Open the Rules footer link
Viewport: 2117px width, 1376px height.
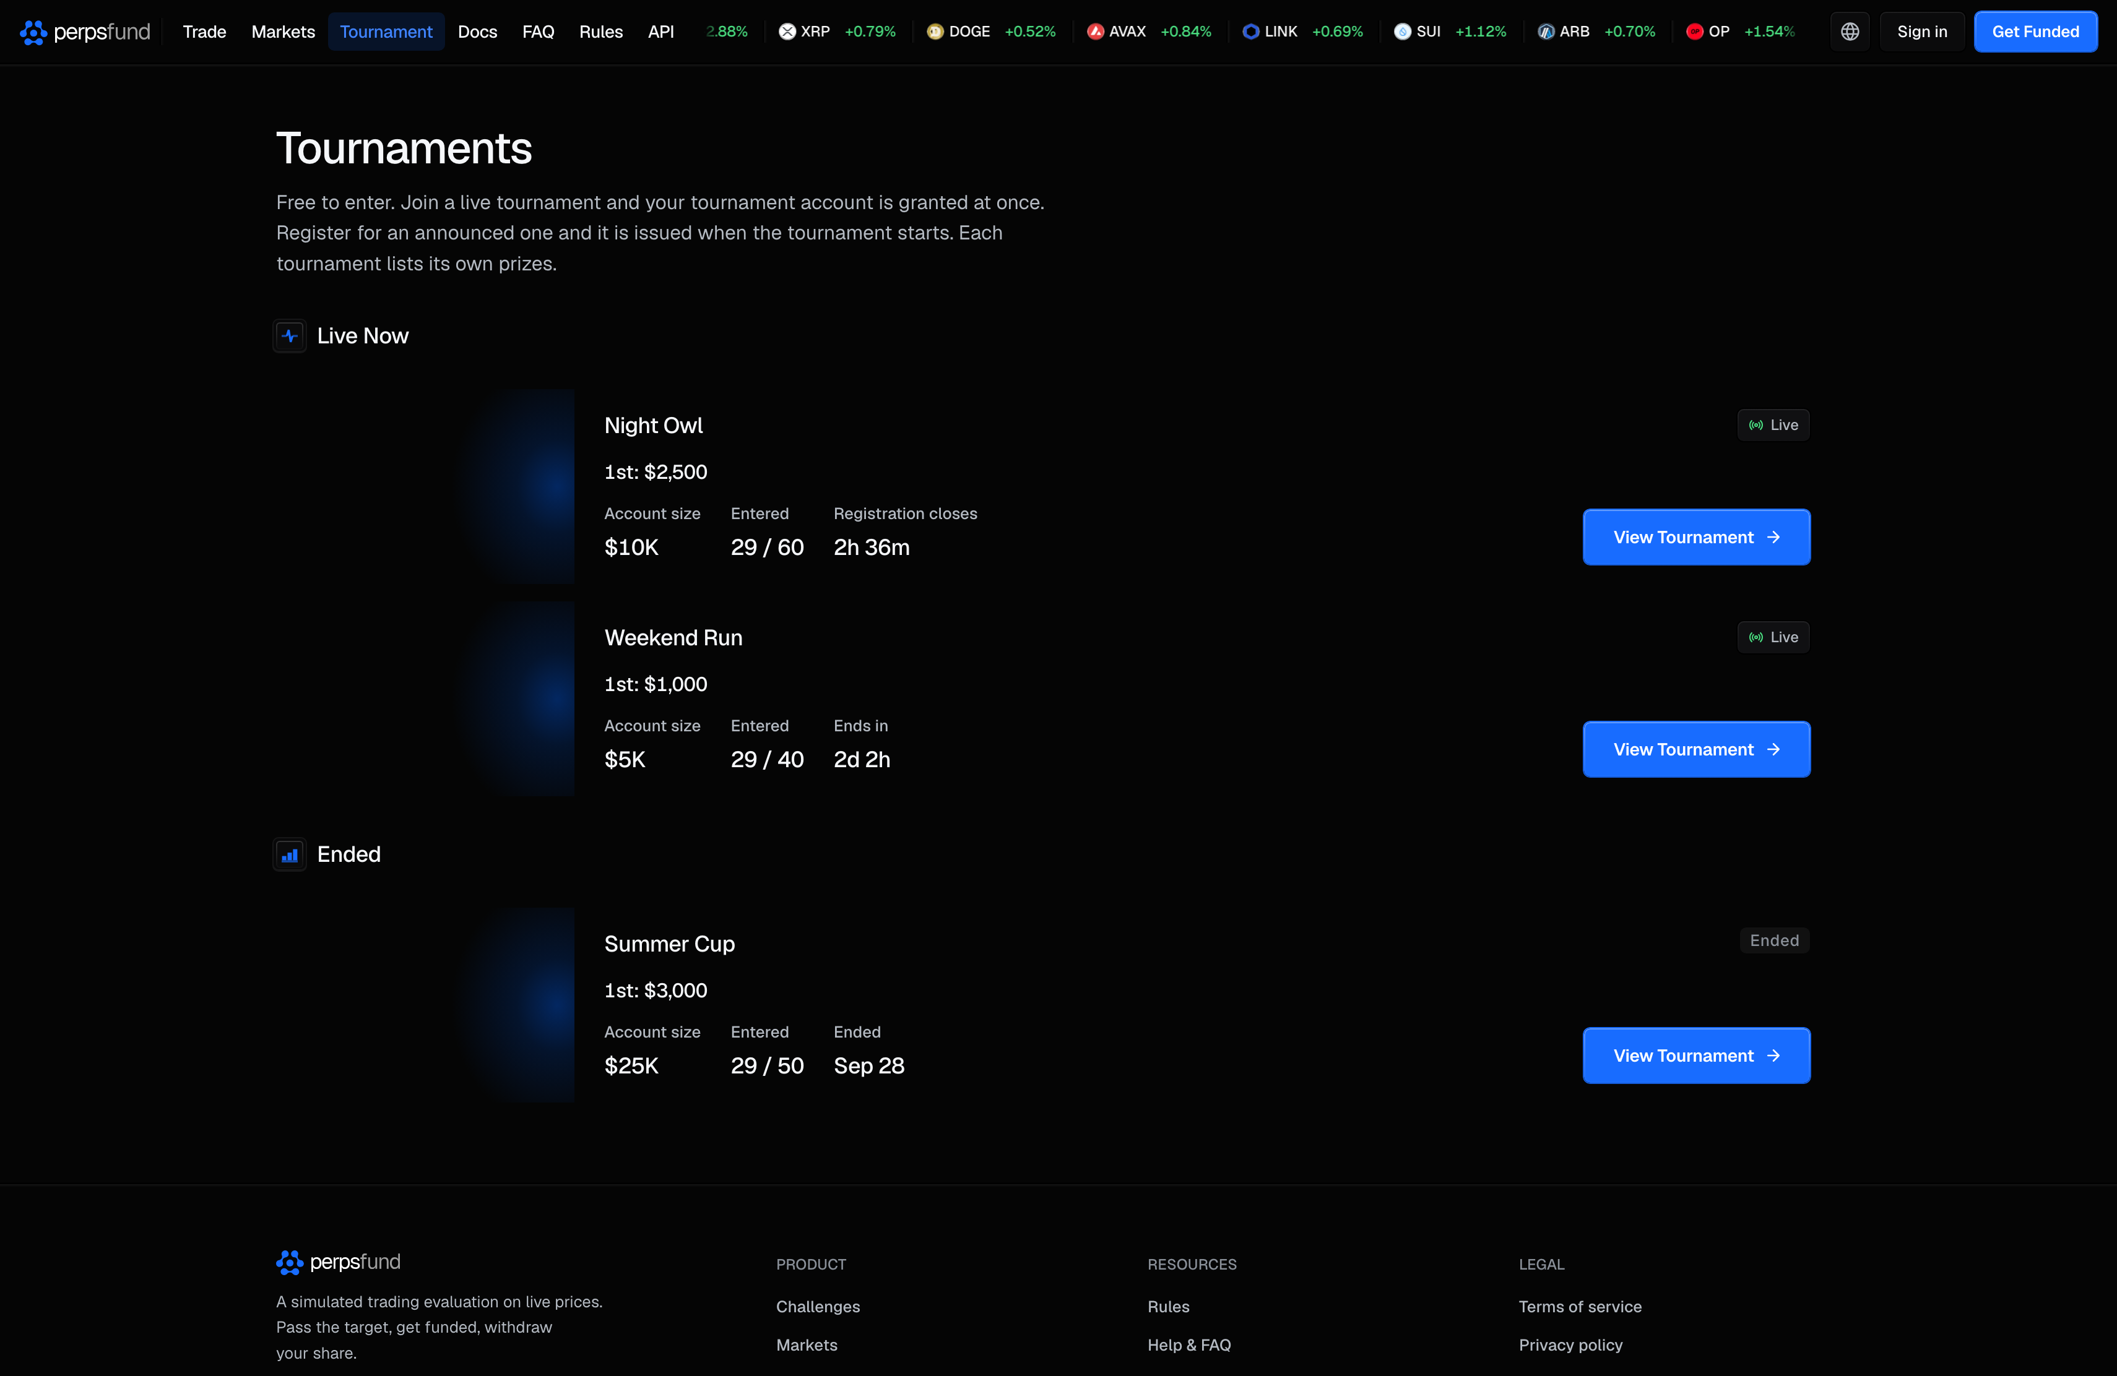[x=1169, y=1307]
